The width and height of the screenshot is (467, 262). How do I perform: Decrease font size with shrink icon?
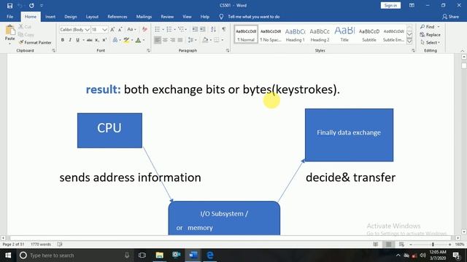coord(120,29)
